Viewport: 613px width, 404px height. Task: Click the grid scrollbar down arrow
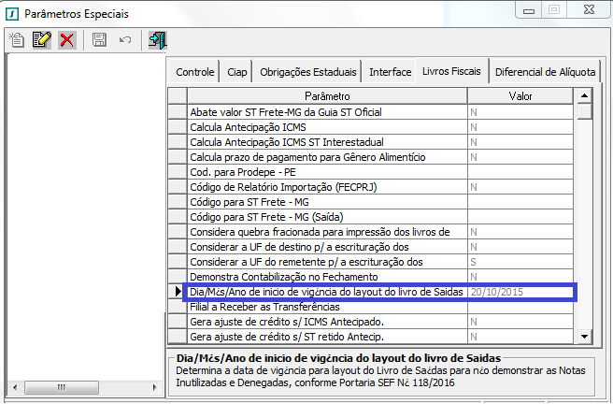pyautogui.click(x=584, y=337)
